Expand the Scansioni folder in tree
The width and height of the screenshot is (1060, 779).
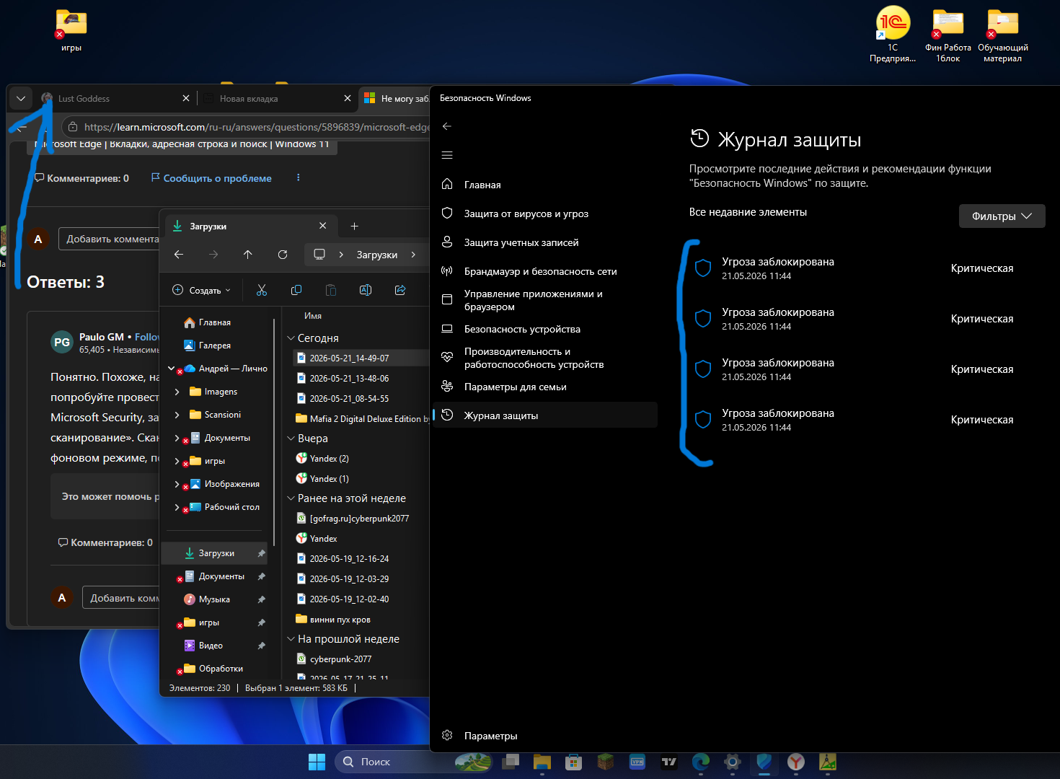(177, 415)
